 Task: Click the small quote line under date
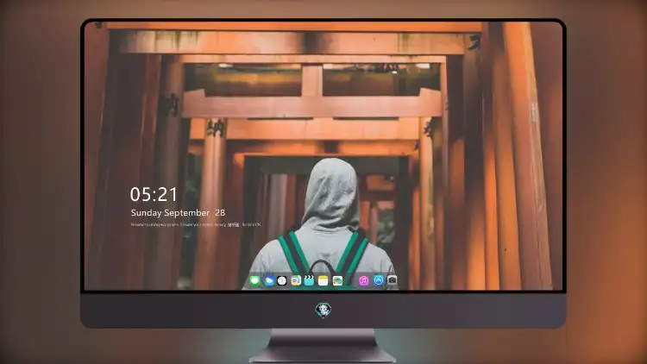pyautogui.click(x=196, y=225)
